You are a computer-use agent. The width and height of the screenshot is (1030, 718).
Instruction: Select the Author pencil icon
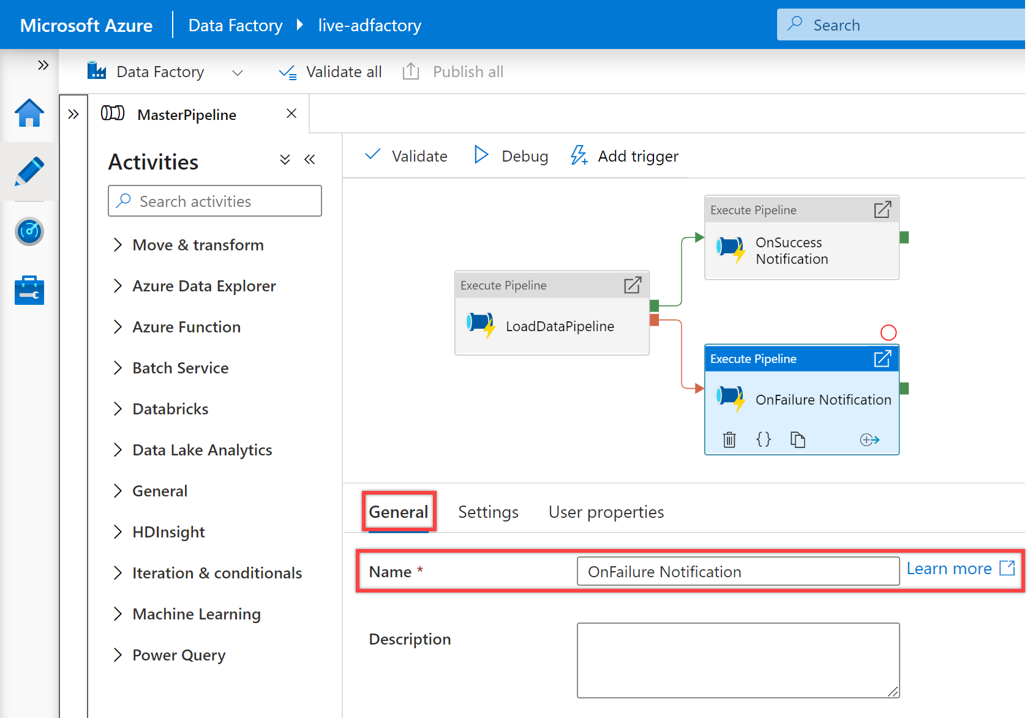(x=29, y=171)
